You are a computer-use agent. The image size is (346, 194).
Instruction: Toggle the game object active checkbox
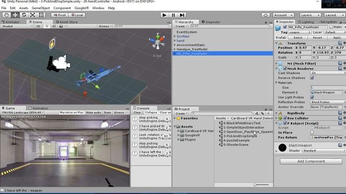285,27
